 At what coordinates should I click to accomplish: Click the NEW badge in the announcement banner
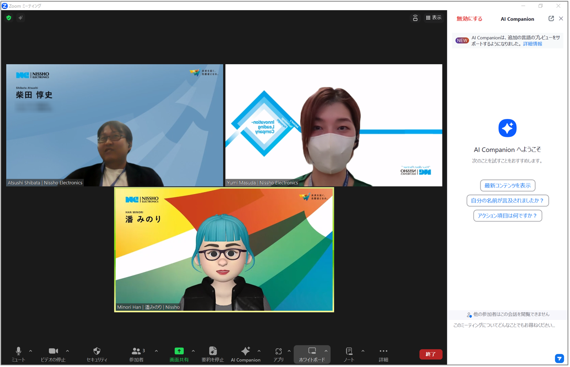tap(462, 40)
